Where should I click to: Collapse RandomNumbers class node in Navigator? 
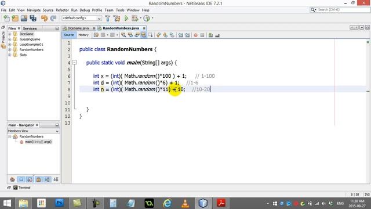click(x=10, y=137)
